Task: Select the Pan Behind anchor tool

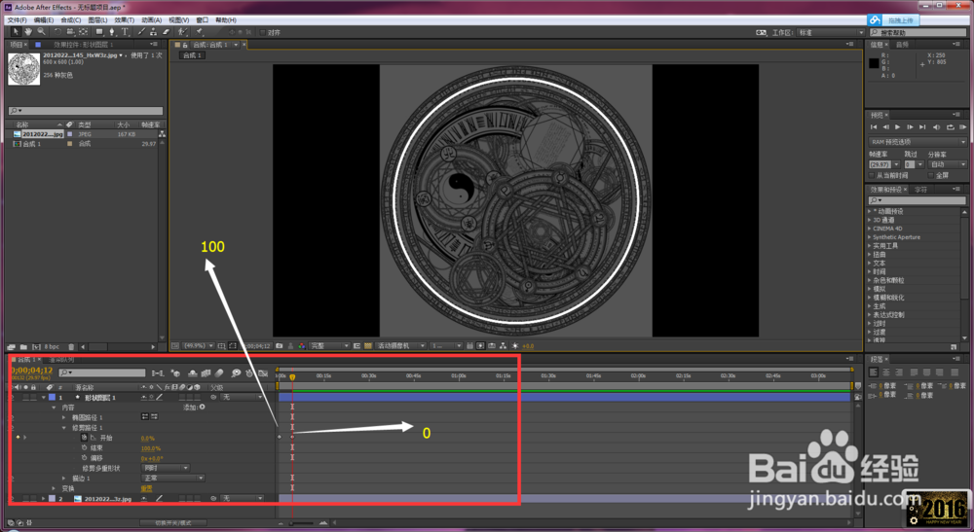Action: [83, 32]
